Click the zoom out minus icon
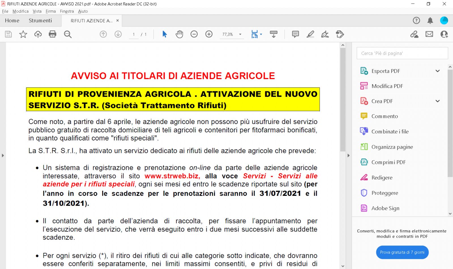The width and height of the screenshot is (453, 269). pyautogui.click(x=194, y=34)
